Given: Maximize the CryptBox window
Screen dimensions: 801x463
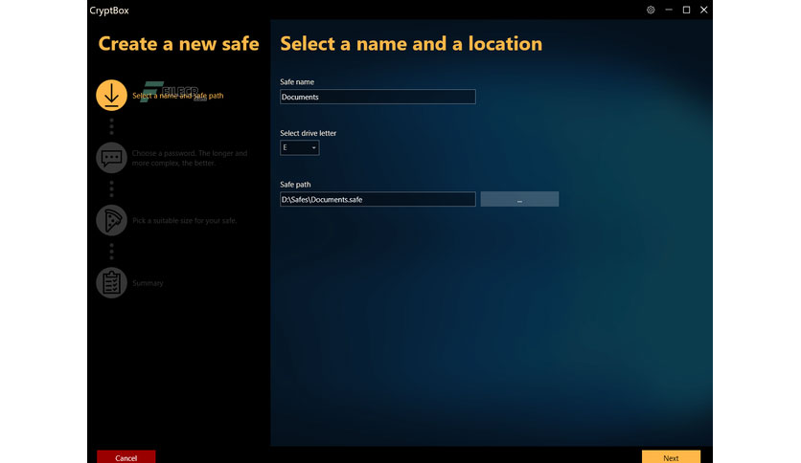Looking at the screenshot, I should (x=686, y=10).
